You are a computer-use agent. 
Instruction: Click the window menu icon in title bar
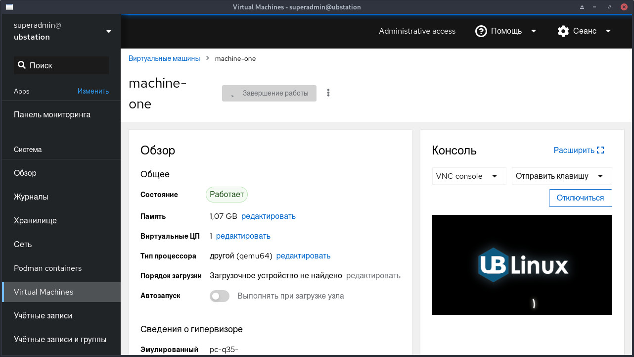click(x=8, y=7)
